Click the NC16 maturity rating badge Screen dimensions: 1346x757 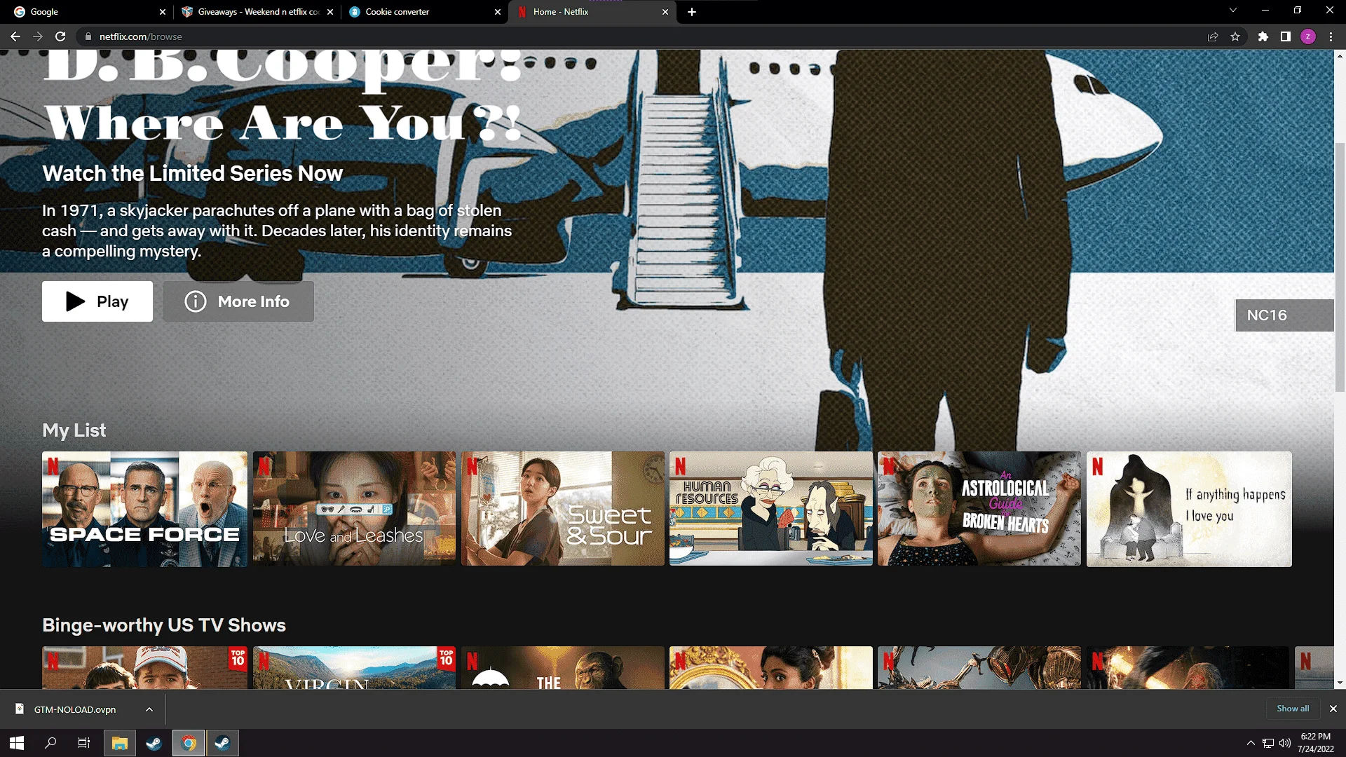pyautogui.click(x=1284, y=315)
